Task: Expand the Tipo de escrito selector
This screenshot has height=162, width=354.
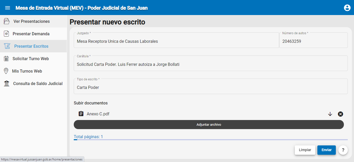Action: (x=210, y=87)
